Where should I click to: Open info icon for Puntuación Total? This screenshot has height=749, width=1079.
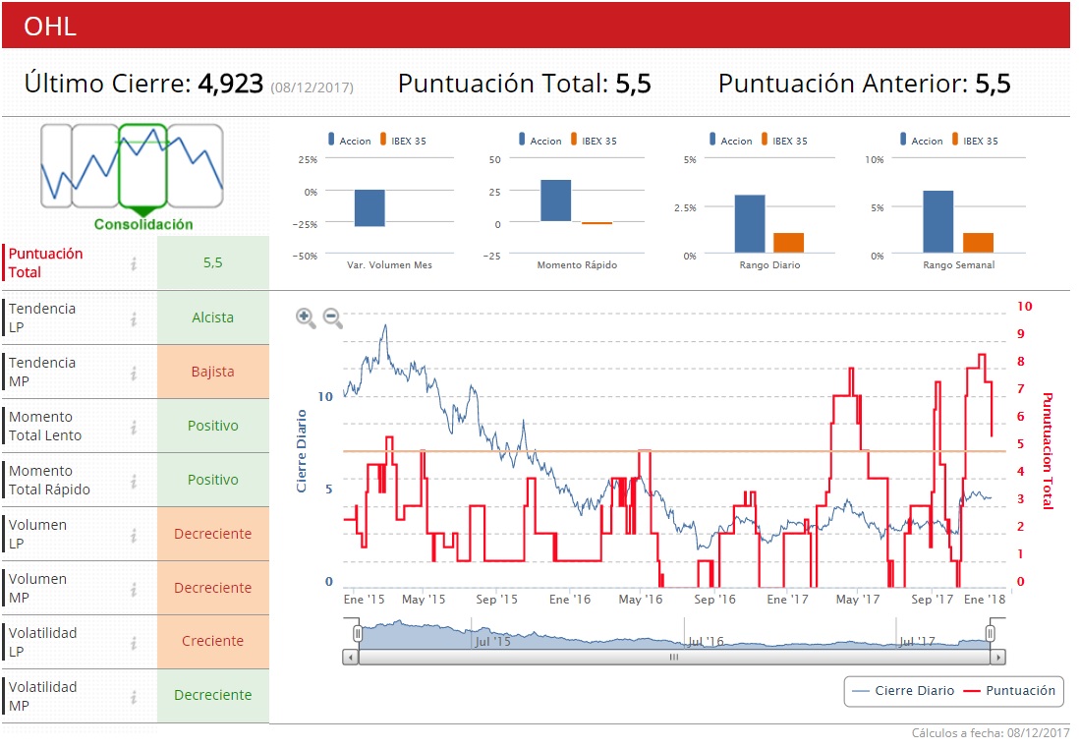point(135,263)
